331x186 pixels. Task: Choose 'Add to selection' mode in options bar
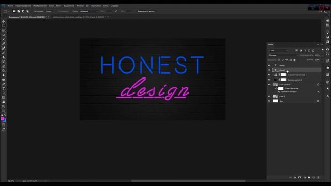tap(19, 11)
